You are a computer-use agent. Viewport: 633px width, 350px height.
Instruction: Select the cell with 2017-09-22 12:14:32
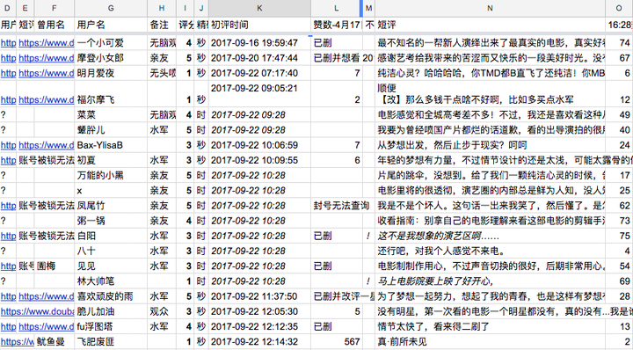[259, 342]
